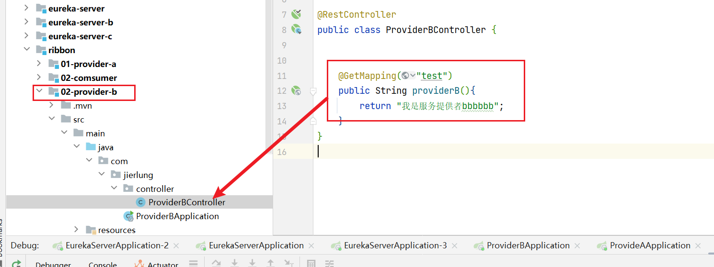Click the threads layout icon beside Actuator

[x=193, y=263]
